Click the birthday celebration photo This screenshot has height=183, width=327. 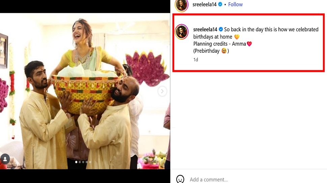(85, 91)
